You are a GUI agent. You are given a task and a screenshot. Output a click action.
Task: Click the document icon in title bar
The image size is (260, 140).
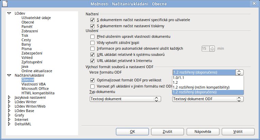click(5, 3)
